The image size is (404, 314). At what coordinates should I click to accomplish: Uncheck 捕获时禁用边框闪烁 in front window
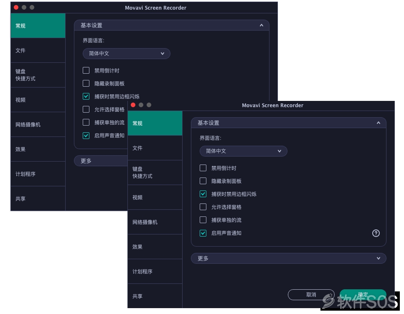[x=203, y=194]
